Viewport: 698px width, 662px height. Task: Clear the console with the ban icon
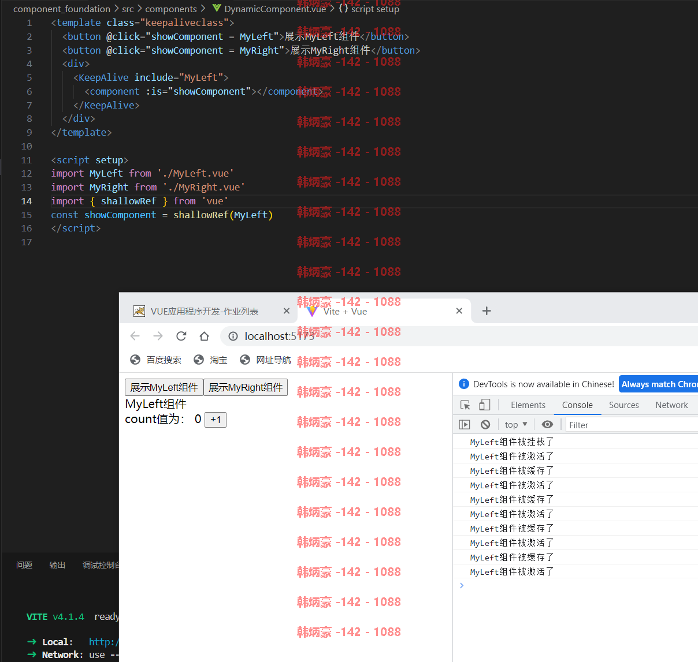[x=485, y=425]
